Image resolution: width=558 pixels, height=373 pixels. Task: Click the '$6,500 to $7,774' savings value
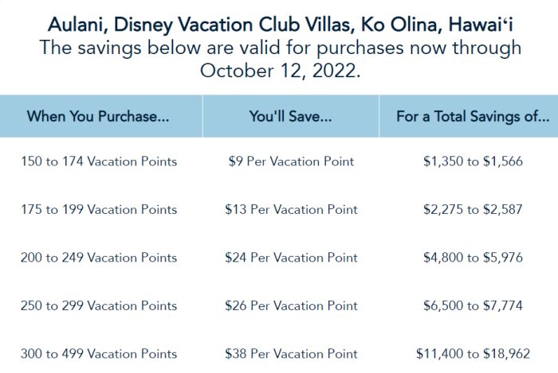[473, 305]
